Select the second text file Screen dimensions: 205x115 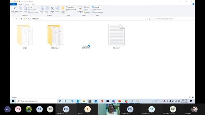pyautogui.click(x=116, y=36)
